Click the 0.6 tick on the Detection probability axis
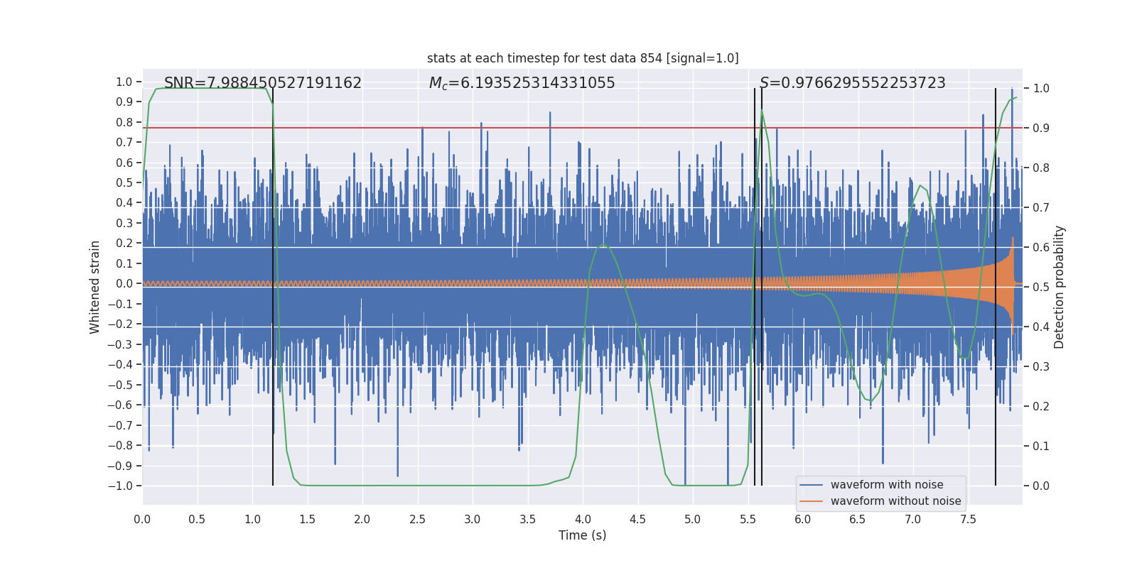The width and height of the screenshot is (1137, 568). [1041, 247]
